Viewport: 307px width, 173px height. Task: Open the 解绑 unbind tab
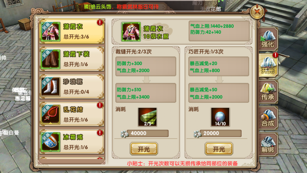coord(268,145)
